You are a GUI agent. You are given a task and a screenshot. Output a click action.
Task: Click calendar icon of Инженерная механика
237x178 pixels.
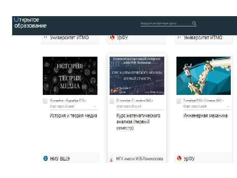click(179, 101)
